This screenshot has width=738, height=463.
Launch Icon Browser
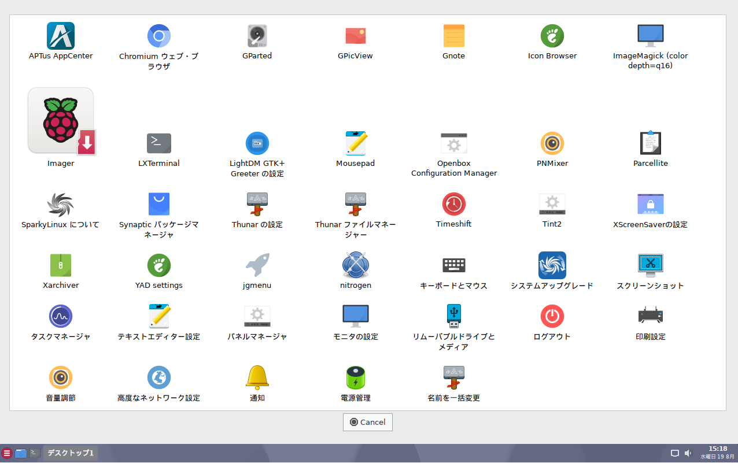[552, 36]
